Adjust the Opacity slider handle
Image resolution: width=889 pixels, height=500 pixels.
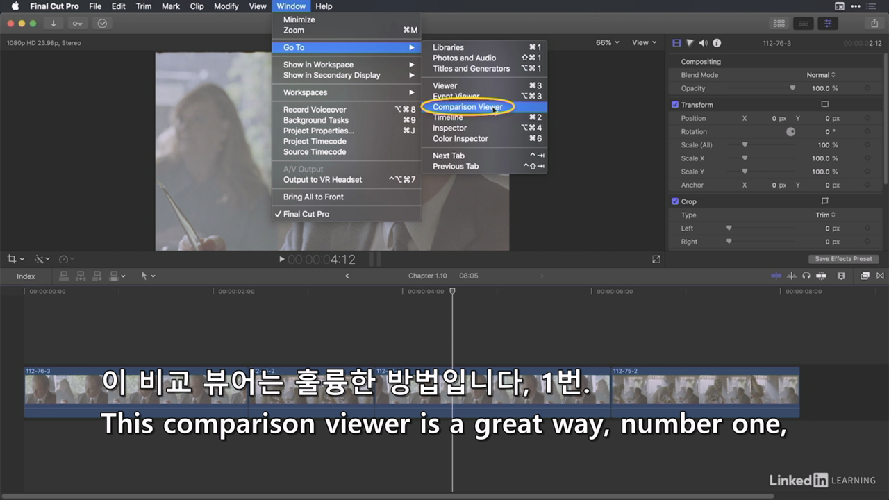(792, 88)
